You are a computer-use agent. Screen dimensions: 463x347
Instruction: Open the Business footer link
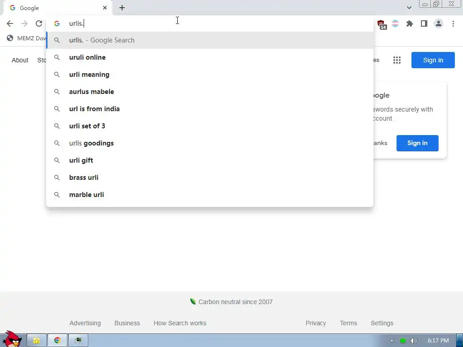click(x=127, y=323)
